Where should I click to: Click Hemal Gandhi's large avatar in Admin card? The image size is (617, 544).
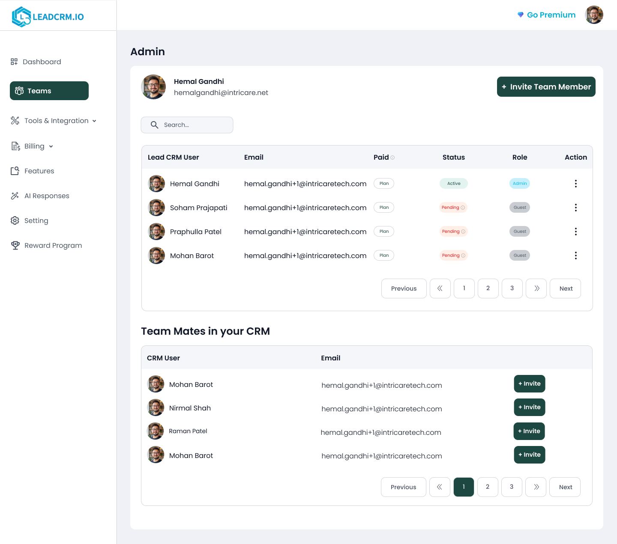pyautogui.click(x=153, y=87)
